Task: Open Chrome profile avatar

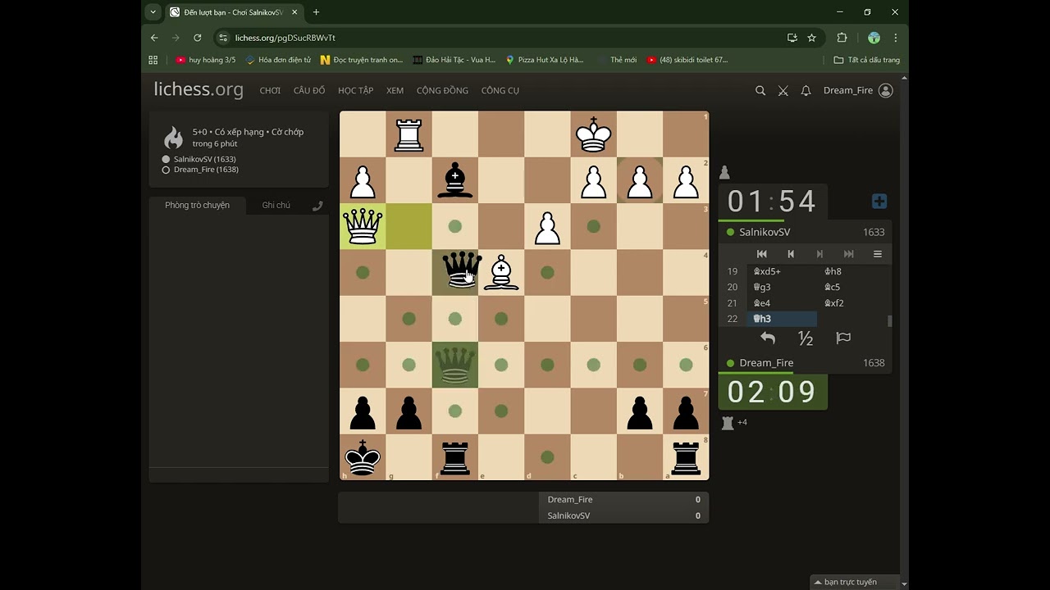Action: pos(874,38)
